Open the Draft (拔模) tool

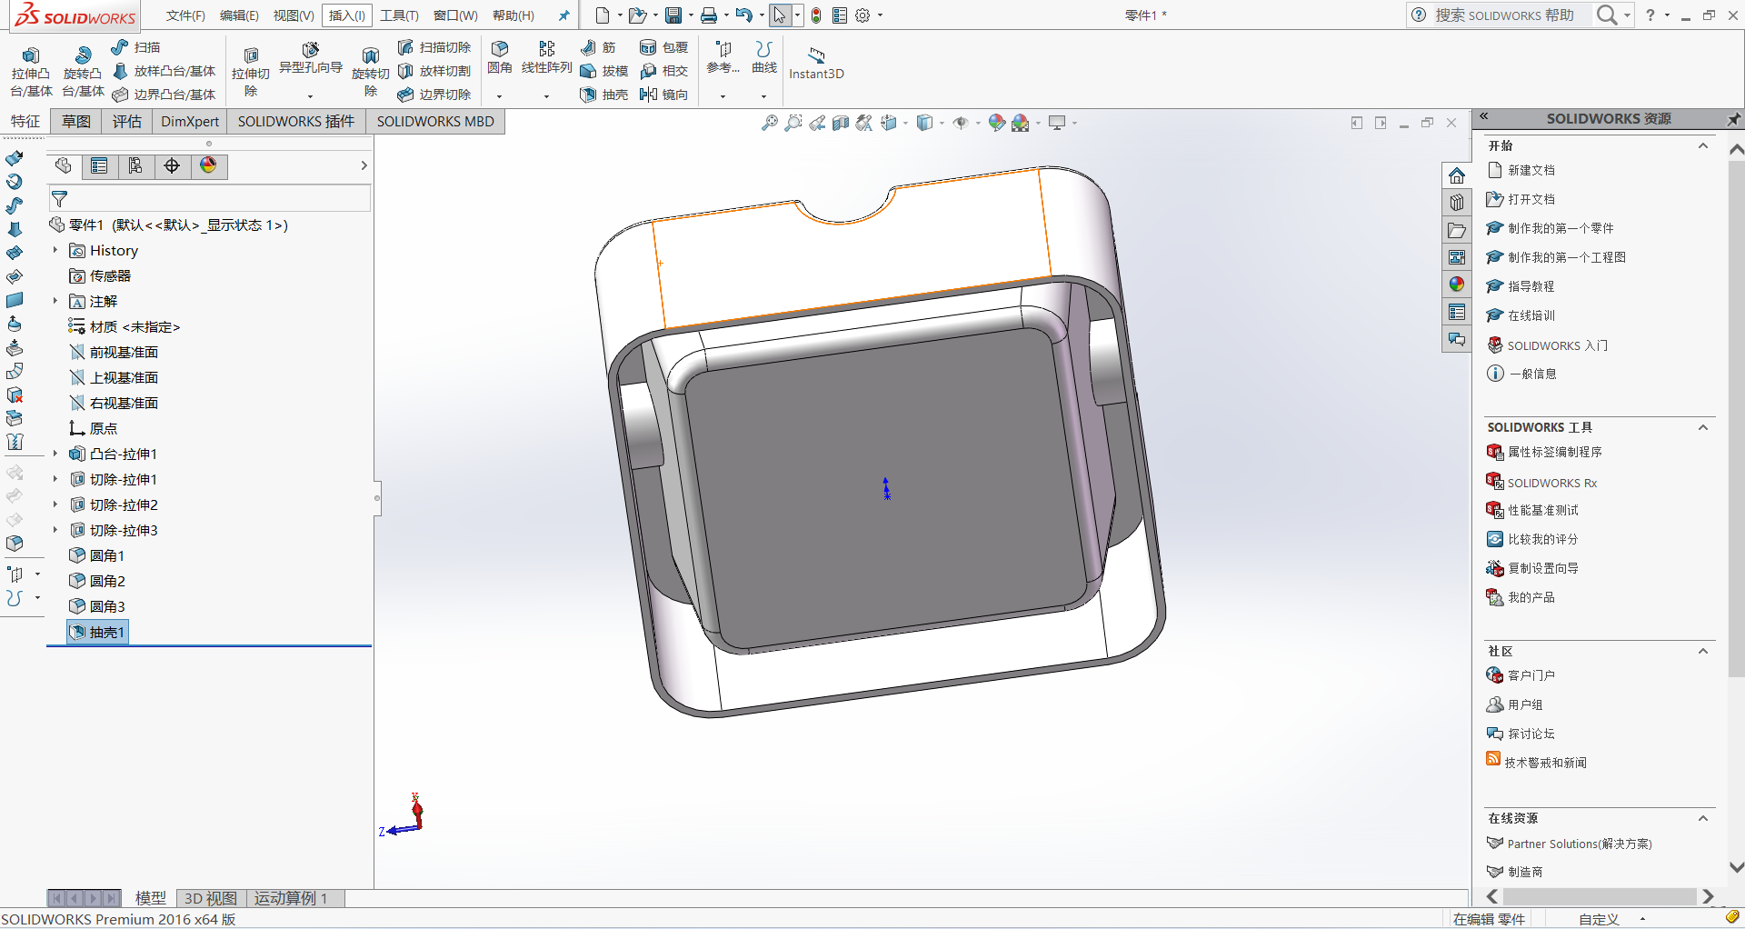tap(603, 71)
